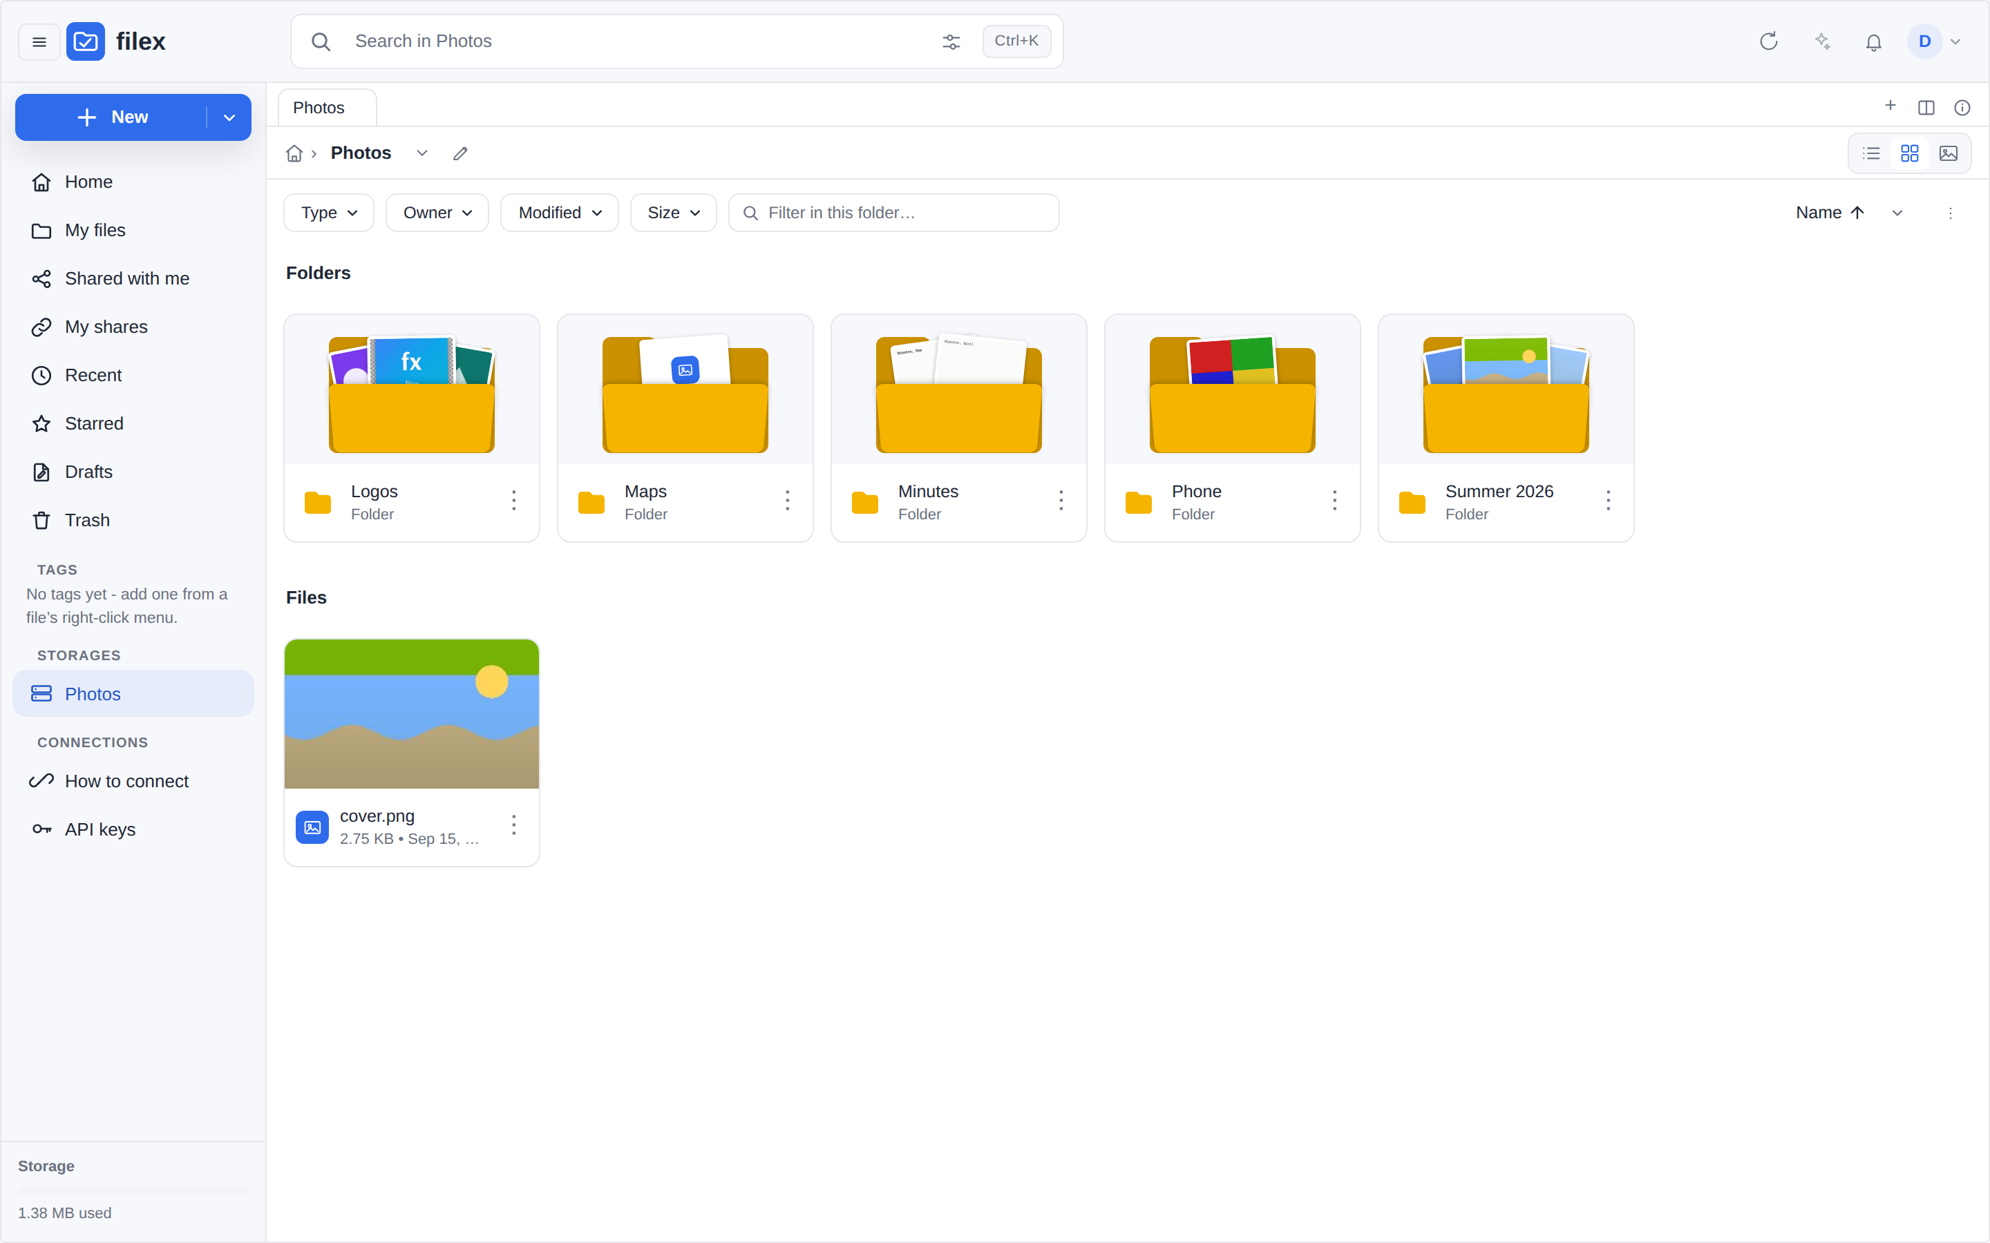Select the Photos tab
The width and height of the screenshot is (1990, 1243).
click(x=328, y=108)
